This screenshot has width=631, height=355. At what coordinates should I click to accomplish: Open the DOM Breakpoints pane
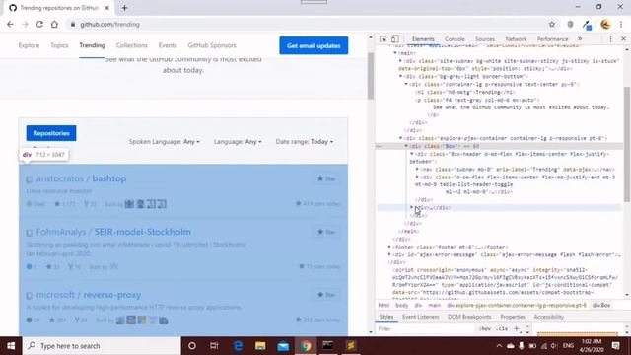(x=469, y=317)
